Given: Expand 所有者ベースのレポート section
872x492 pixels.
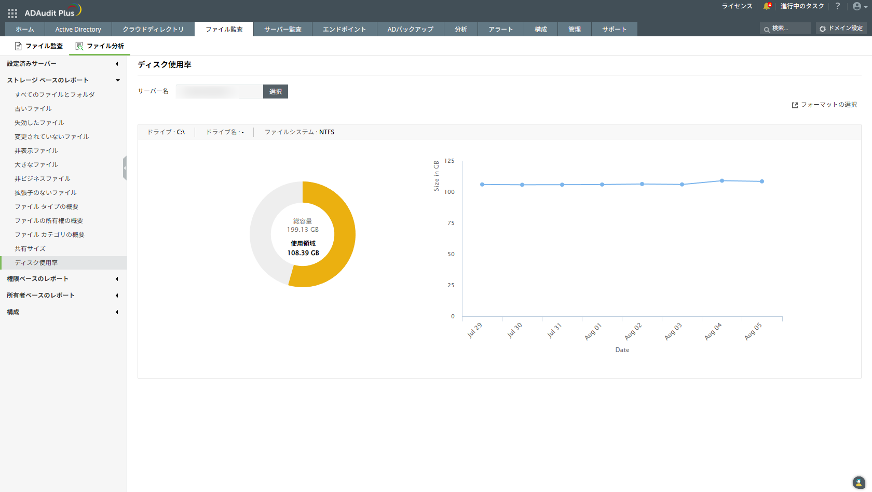Looking at the screenshot, I should click(x=63, y=296).
